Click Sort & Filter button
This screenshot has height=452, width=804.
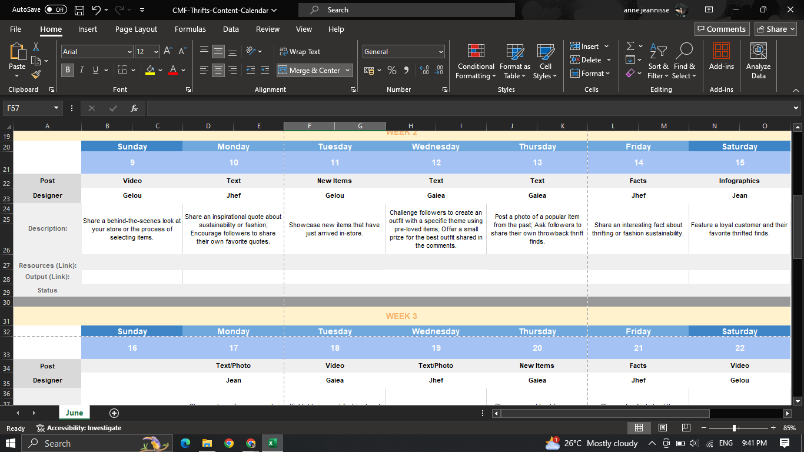(658, 61)
